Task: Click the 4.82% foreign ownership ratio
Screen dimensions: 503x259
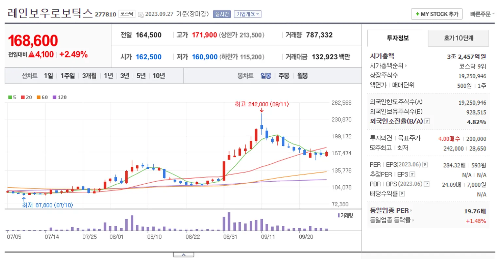Action: click(476, 122)
